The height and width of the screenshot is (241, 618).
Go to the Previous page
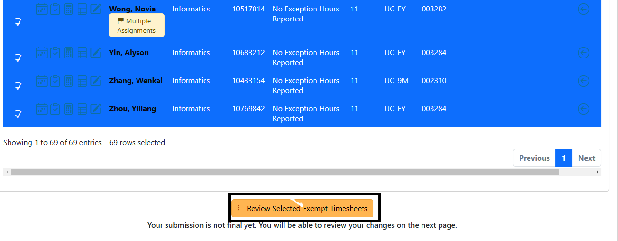pos(534,158)
